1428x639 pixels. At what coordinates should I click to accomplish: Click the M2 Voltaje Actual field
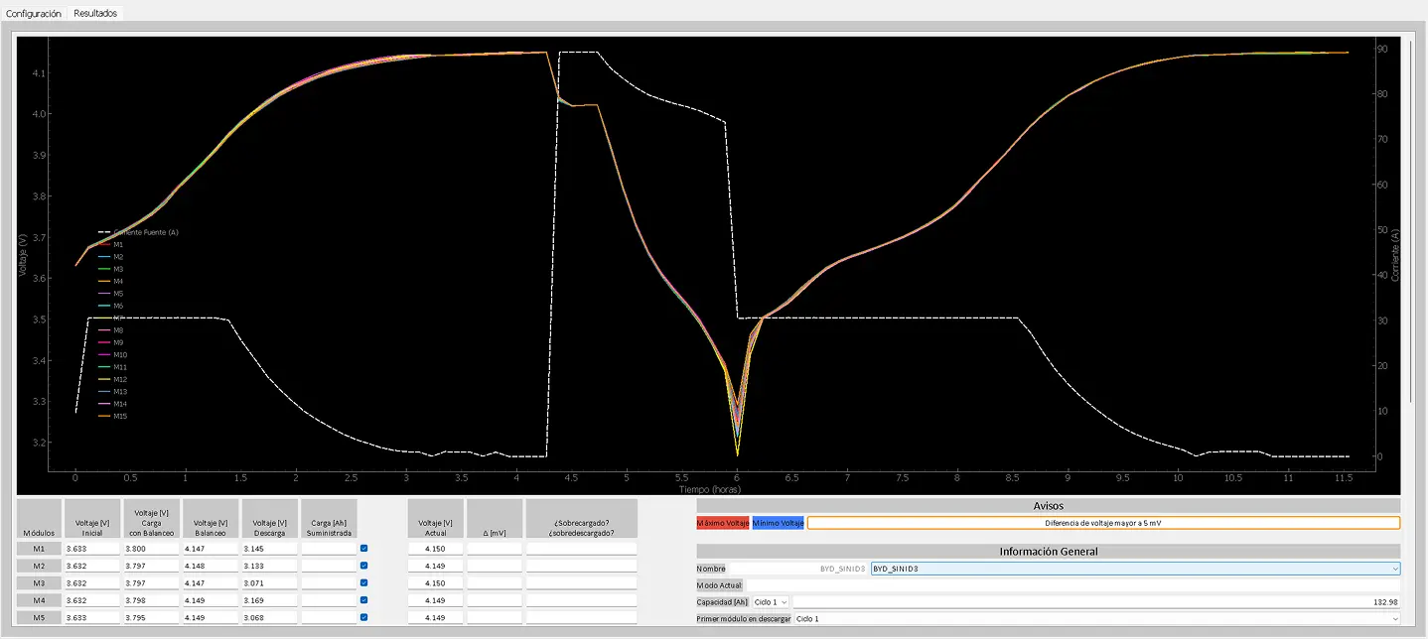[x=435, y=566]
